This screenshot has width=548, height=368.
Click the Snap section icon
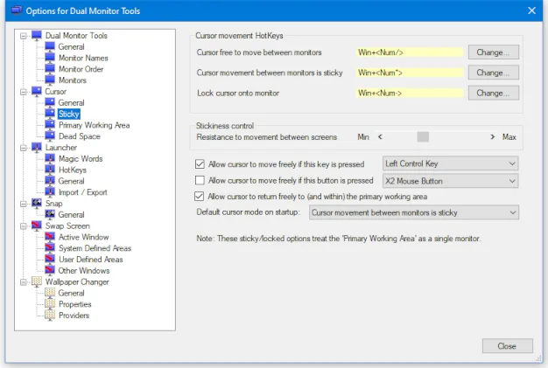(37, 203)
